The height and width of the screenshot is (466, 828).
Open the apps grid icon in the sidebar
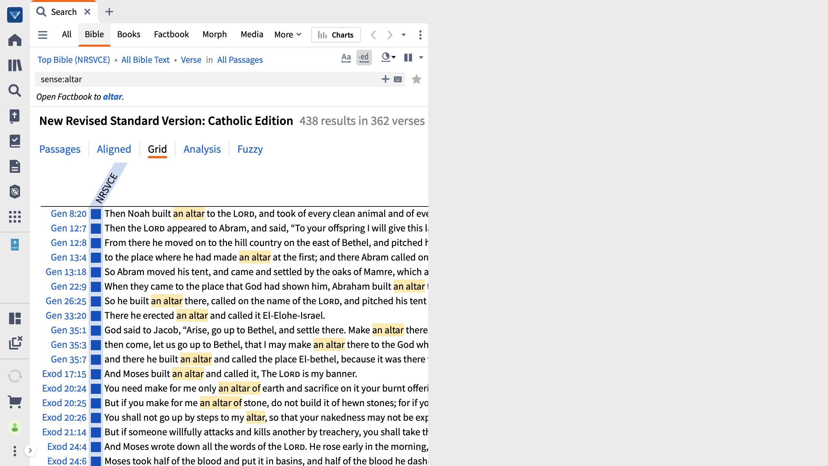coord(15,217)
